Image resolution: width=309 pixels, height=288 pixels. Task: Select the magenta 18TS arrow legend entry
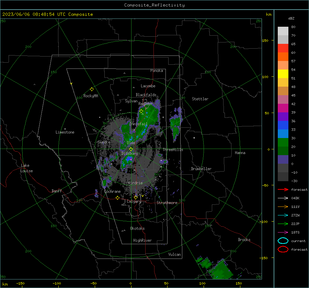tap(283, 233)
